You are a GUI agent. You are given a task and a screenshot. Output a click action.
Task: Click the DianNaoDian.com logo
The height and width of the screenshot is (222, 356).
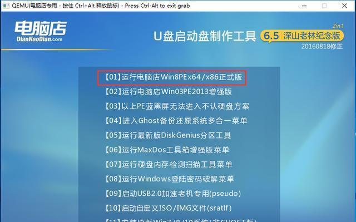tap(41, 31)
